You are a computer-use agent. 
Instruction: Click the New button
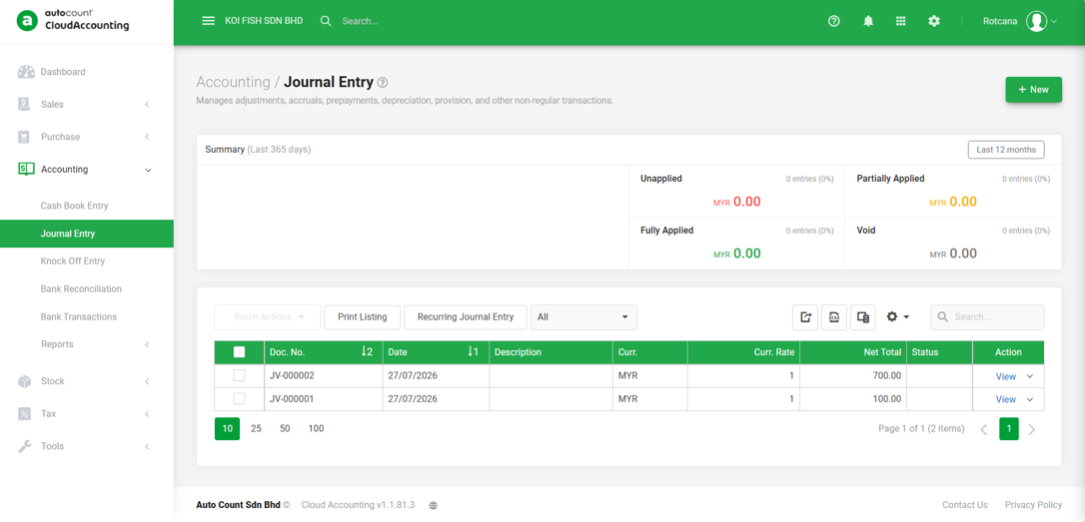[x=1033, y=90]
